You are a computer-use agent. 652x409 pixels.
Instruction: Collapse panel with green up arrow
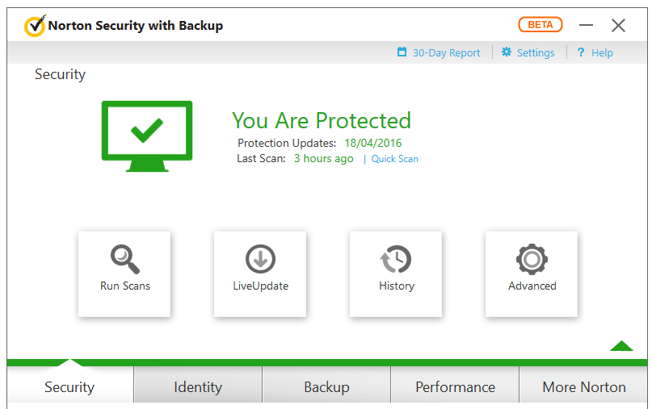click(x=621, y=345)
